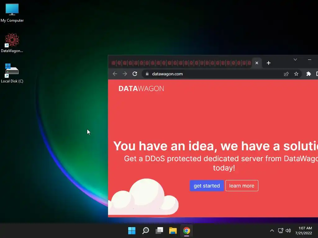Open Task View on taskbar
Image resolution: width=318 pixels, height=238 pixels.
159,231
